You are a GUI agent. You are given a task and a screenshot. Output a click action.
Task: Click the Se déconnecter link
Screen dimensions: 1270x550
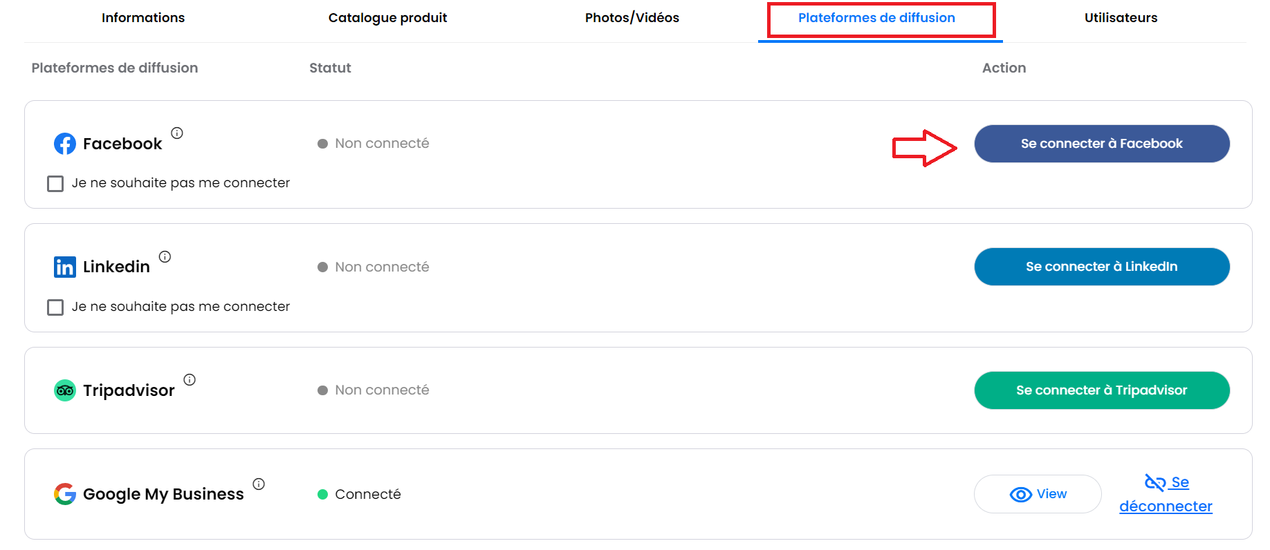[1166, 494]
